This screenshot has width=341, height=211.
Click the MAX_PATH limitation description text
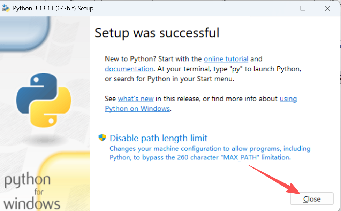[210, 153]
